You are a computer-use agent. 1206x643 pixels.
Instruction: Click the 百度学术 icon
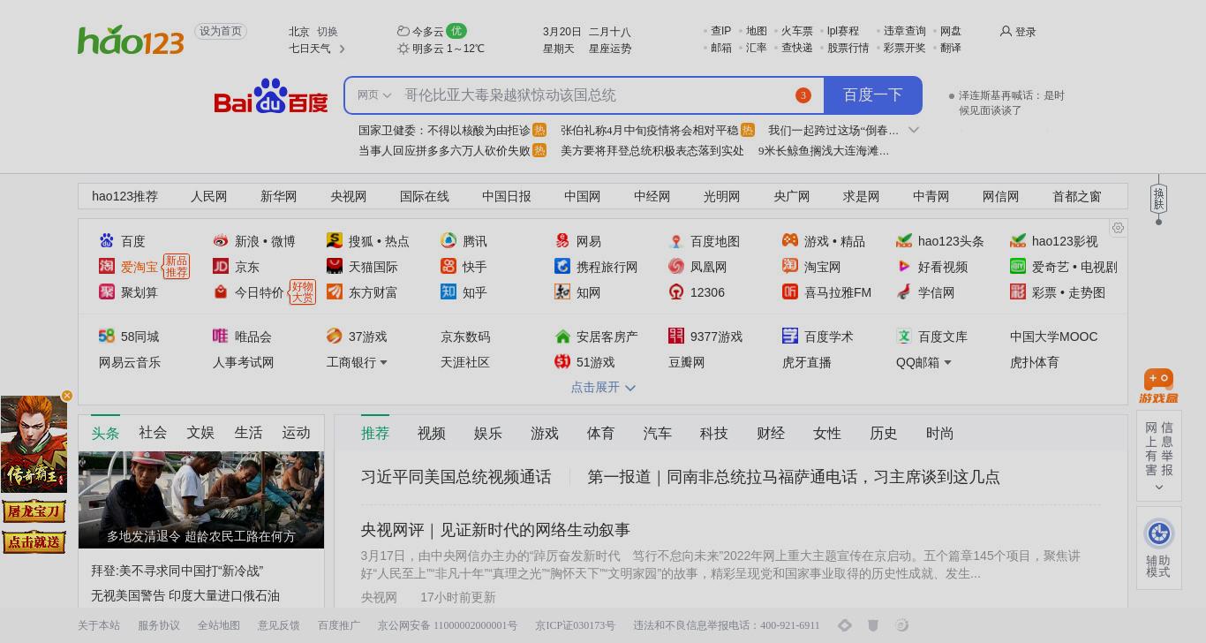coord(790,336)
